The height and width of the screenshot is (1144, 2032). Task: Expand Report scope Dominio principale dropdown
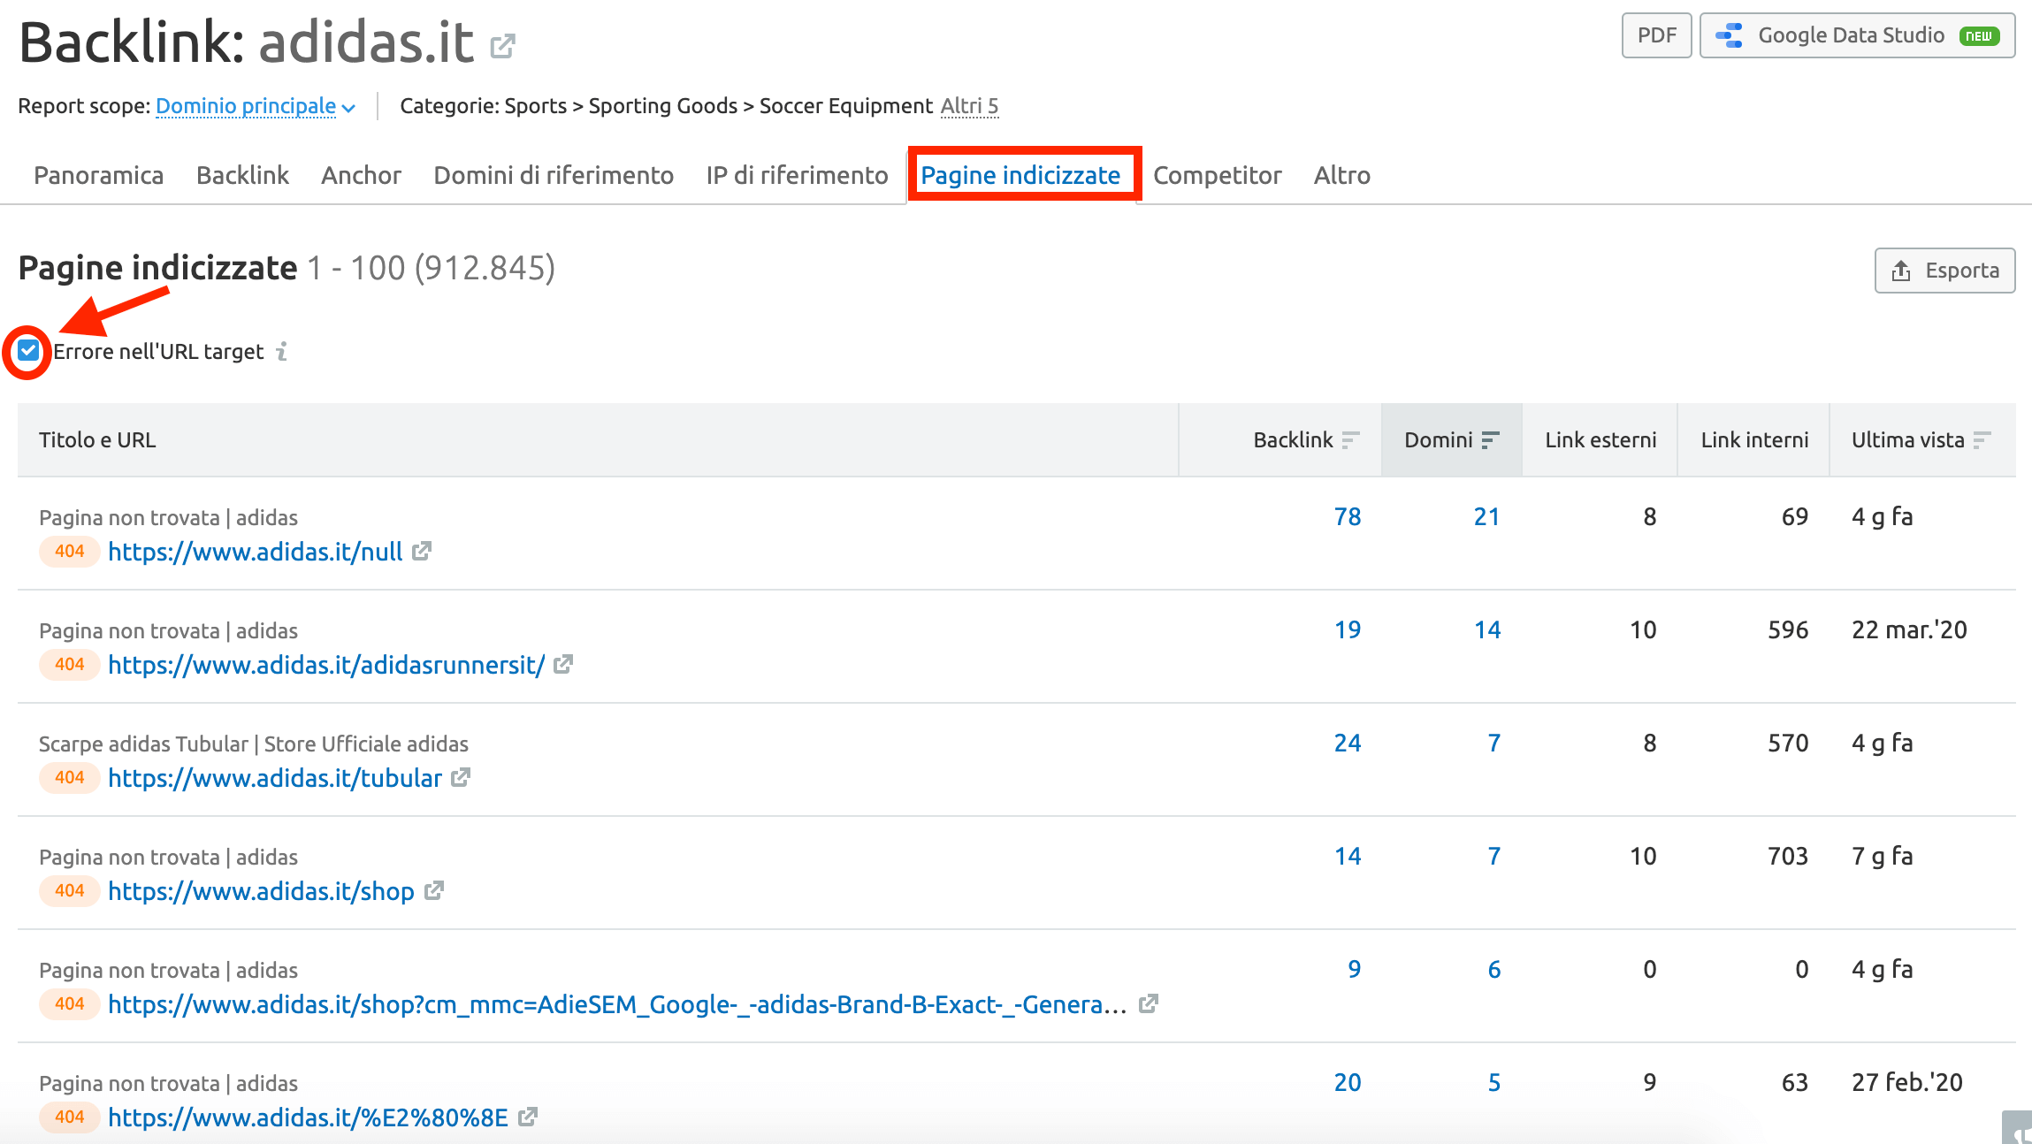coord(256,106)
